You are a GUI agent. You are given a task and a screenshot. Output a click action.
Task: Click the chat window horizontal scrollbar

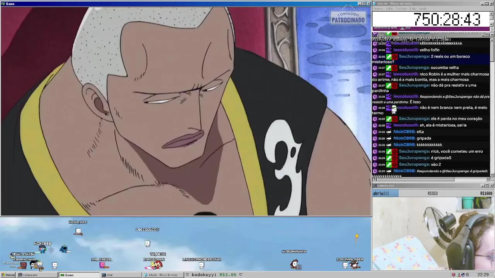pos(431,179)
